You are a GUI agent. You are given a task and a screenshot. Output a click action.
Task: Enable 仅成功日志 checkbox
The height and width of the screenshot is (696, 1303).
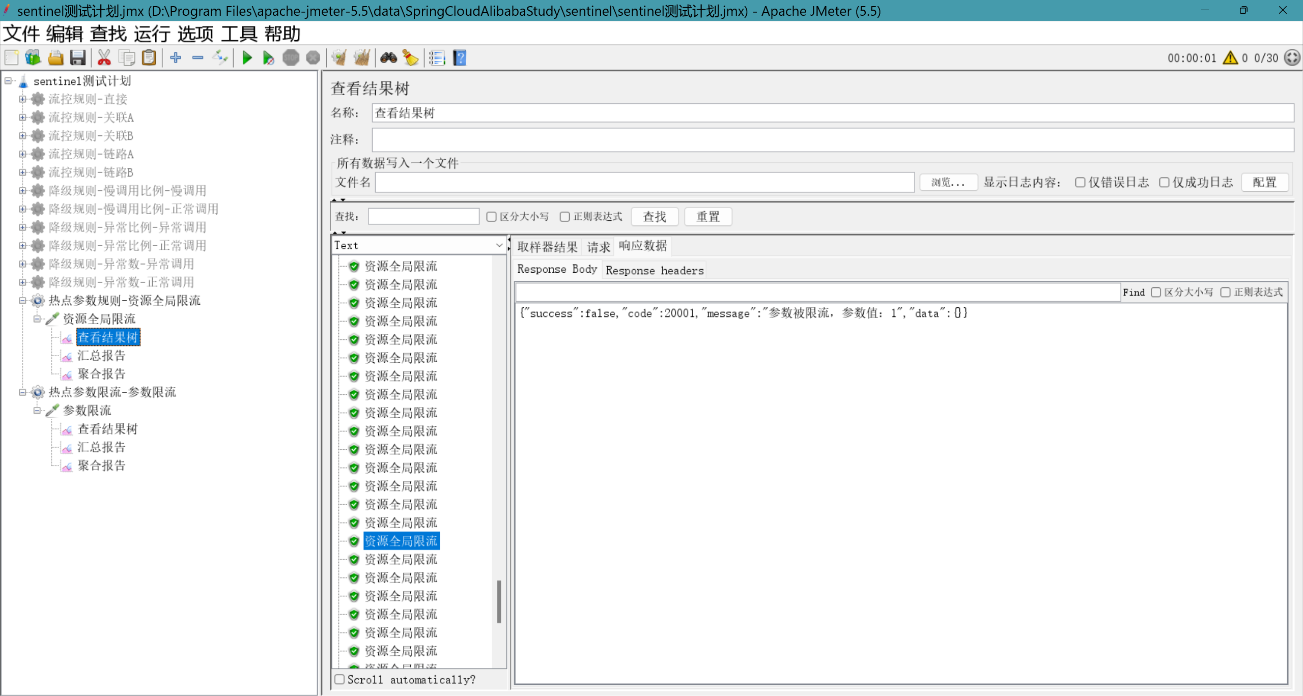[x=1164, y=183]
